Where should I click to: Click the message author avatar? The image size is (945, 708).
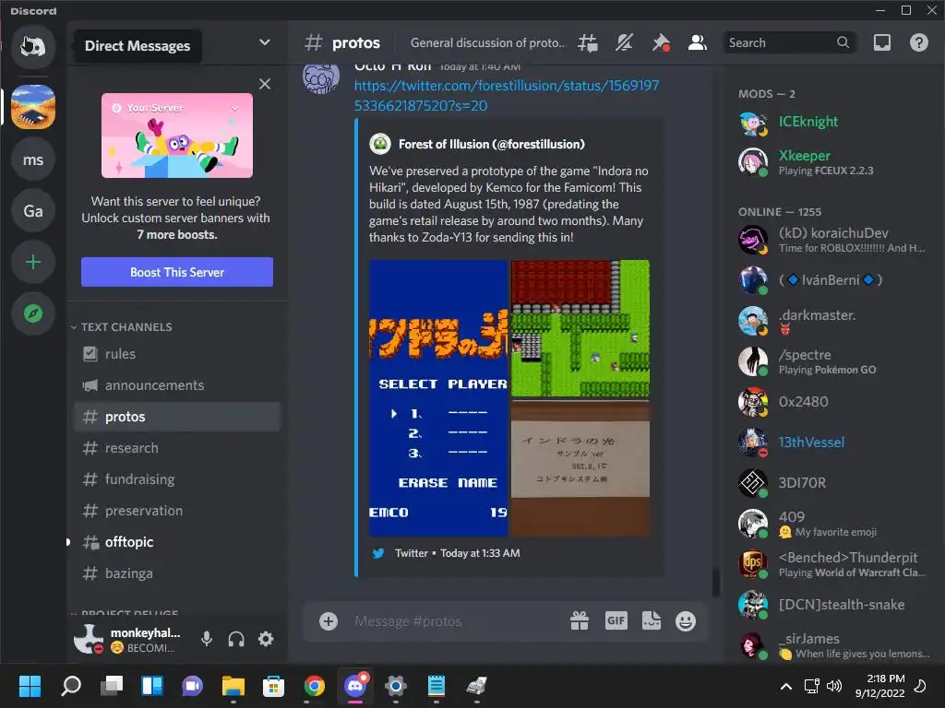(320, 78)
